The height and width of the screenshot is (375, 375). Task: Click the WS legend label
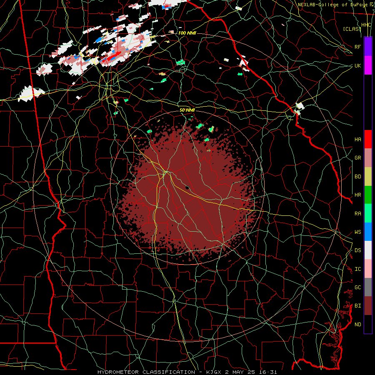pos(357,232)
